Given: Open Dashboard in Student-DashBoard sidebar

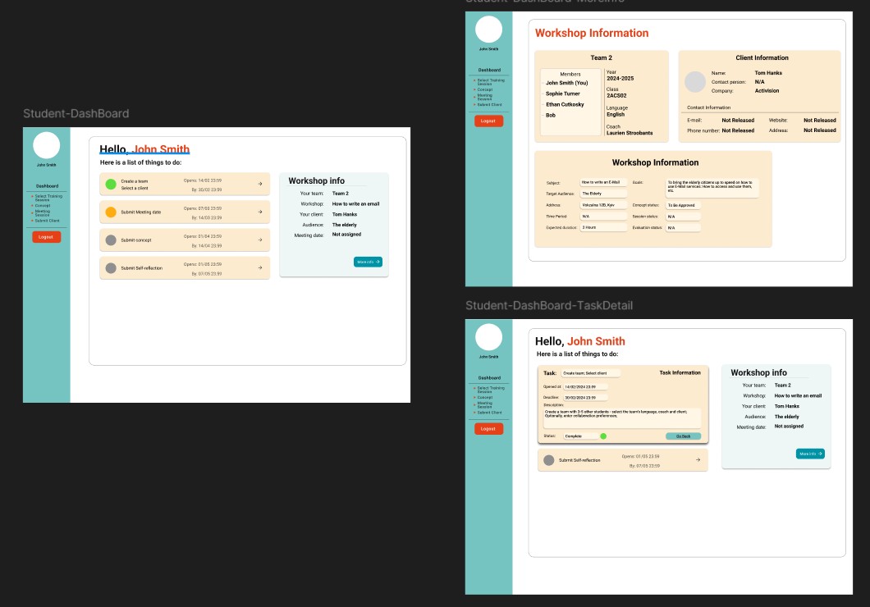Looking at the screenshot, I should pos(47,186).
